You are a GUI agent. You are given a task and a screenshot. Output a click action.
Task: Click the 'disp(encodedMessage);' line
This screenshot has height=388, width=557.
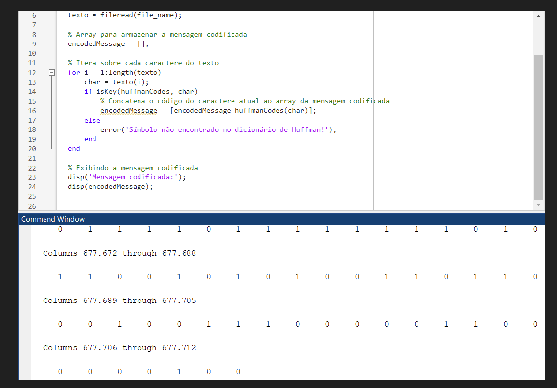point(110,187)
